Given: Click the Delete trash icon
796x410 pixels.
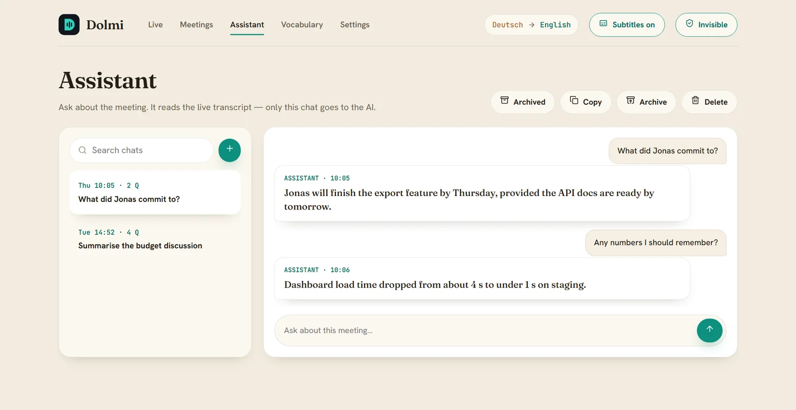Looking at the screenshot, I should tap(696, 101).
